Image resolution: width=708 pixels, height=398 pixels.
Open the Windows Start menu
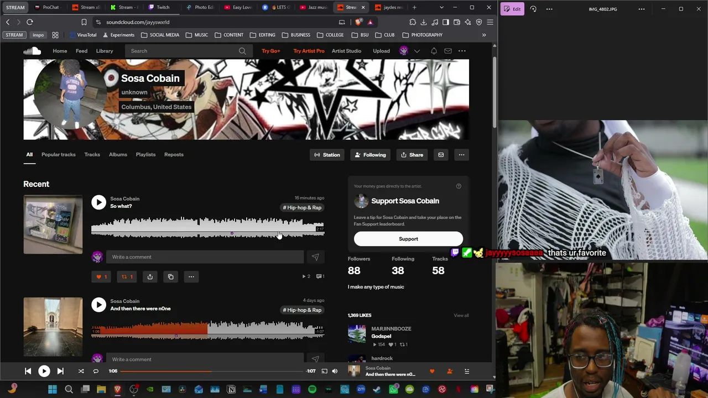(53, 390)
